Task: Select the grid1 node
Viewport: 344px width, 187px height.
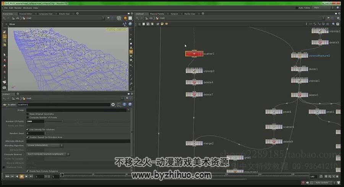Action: click(235, 158)
